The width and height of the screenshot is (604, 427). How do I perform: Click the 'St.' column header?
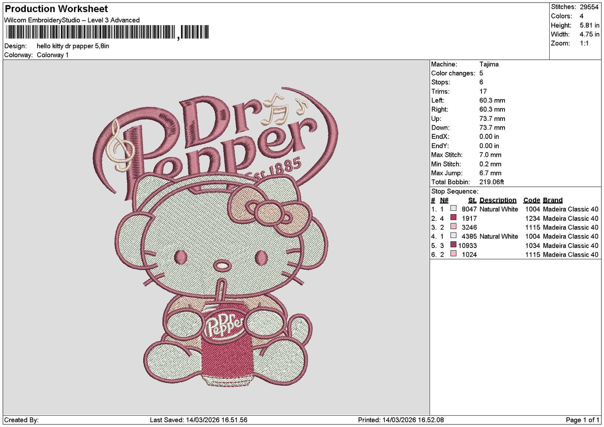pyautogui.click(x=472, y=200)
